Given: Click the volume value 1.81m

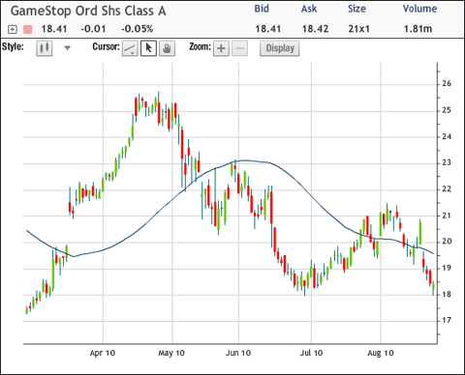Looking at the screenshot, I should pyautogui.click(x=418, y=29).
